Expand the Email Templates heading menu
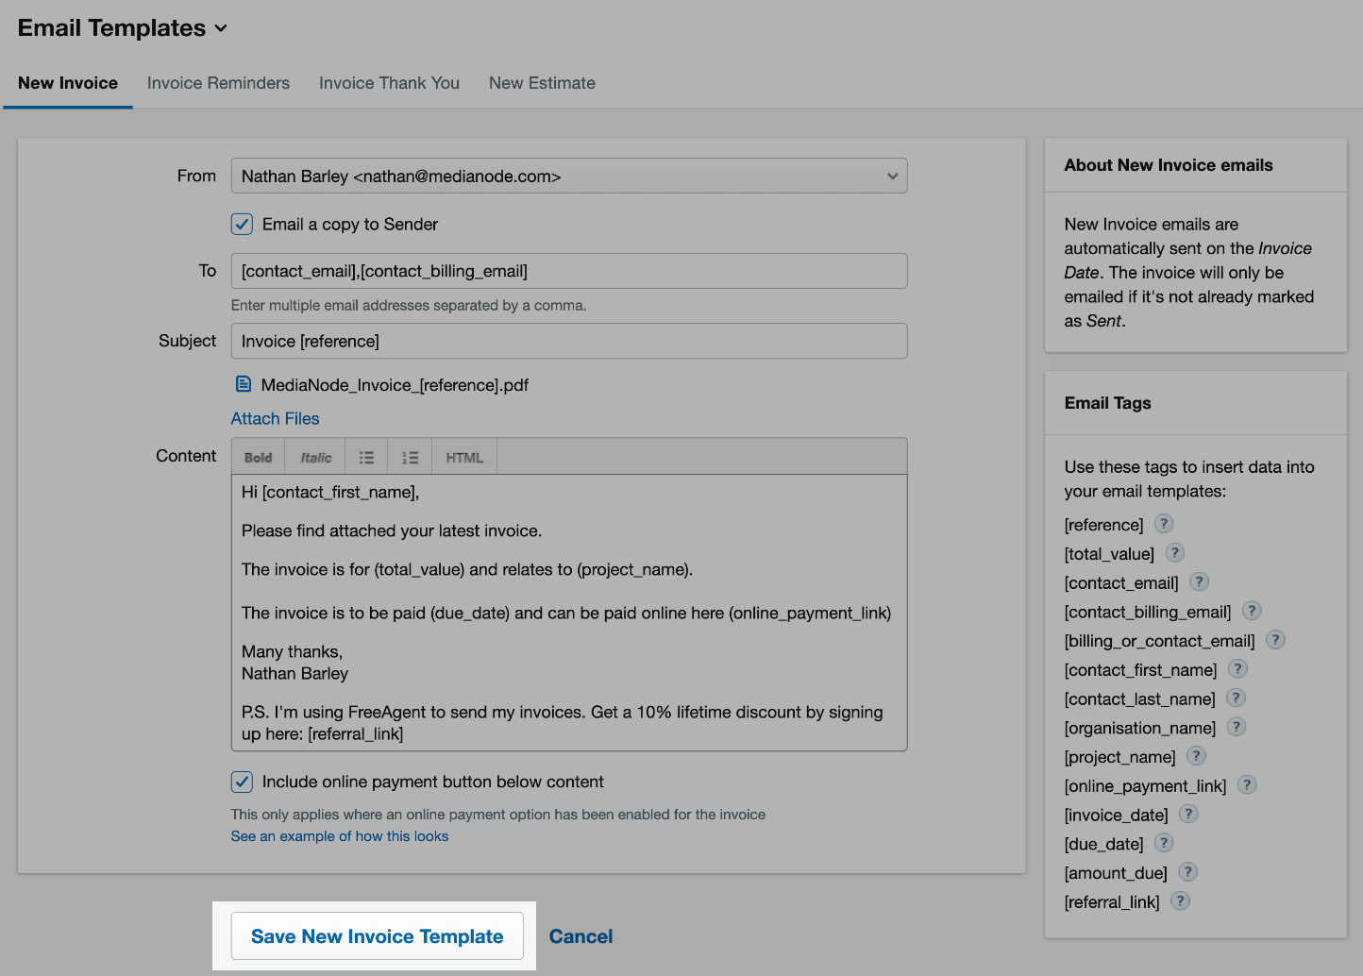The width and height of the screenshot is (1363, 976). 123,28
